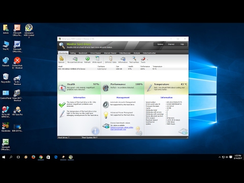Viewport: 244px width, 183px height.
Task: Click the Size column header
Action: [121, 67]
